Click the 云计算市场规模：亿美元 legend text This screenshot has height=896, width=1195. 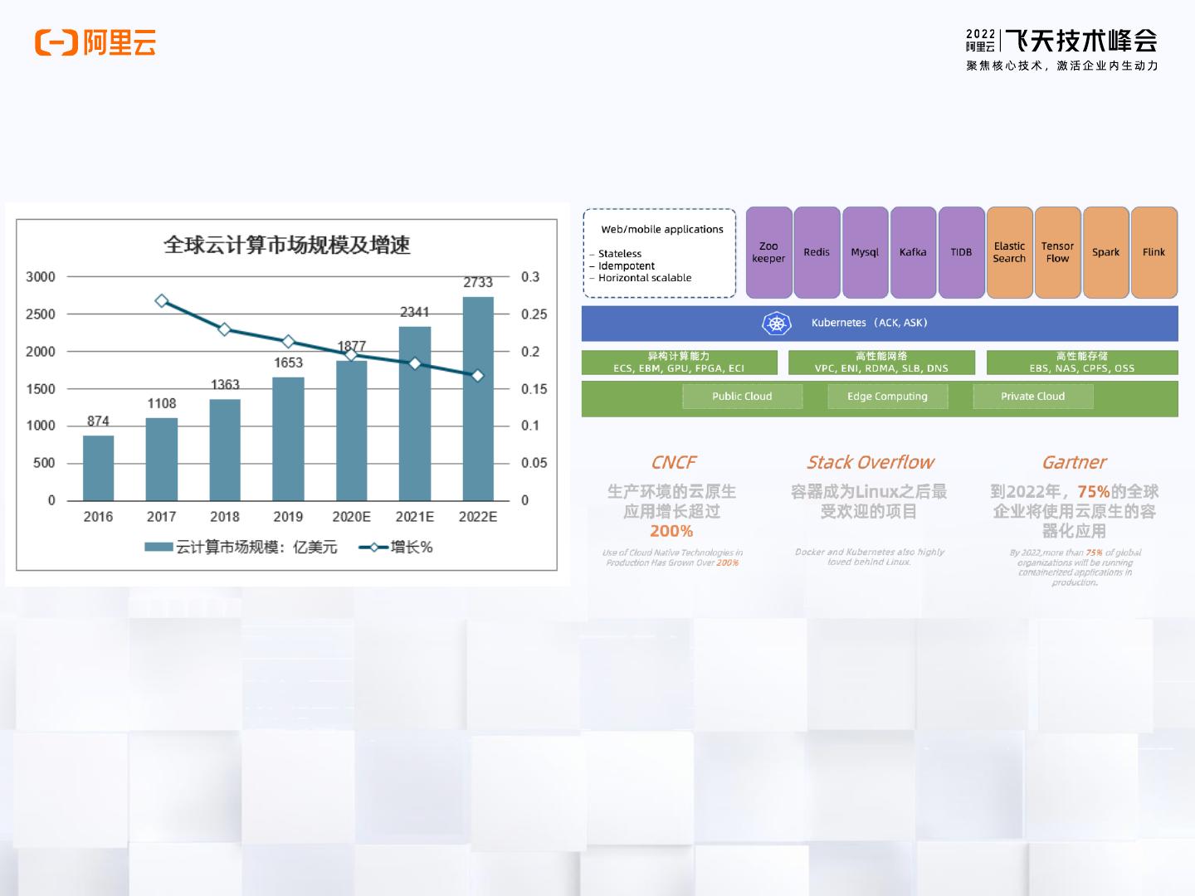(257, 548)
